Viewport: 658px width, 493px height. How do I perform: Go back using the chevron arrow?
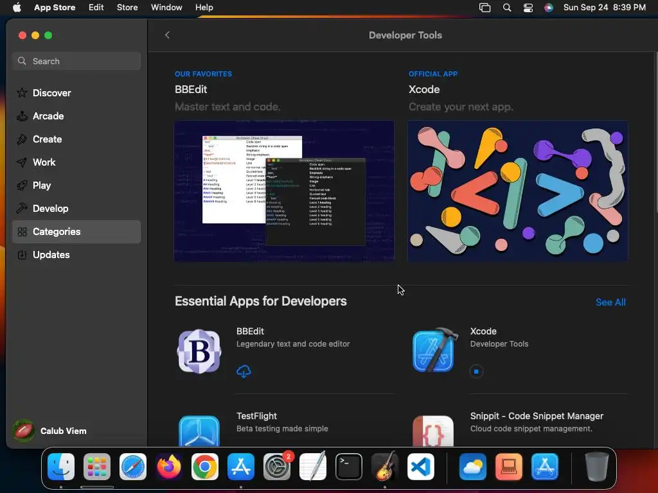click(167, 35)
